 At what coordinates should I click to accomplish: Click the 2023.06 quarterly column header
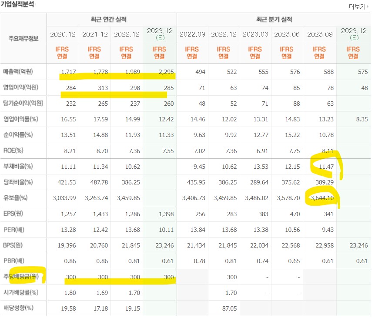[287, 34]
